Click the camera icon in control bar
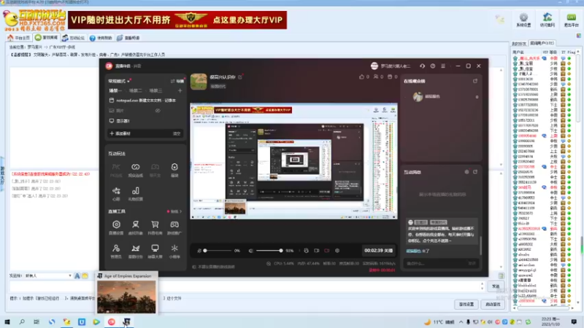Viewport: 584px width, 328px height. click(x=317, y=251)
